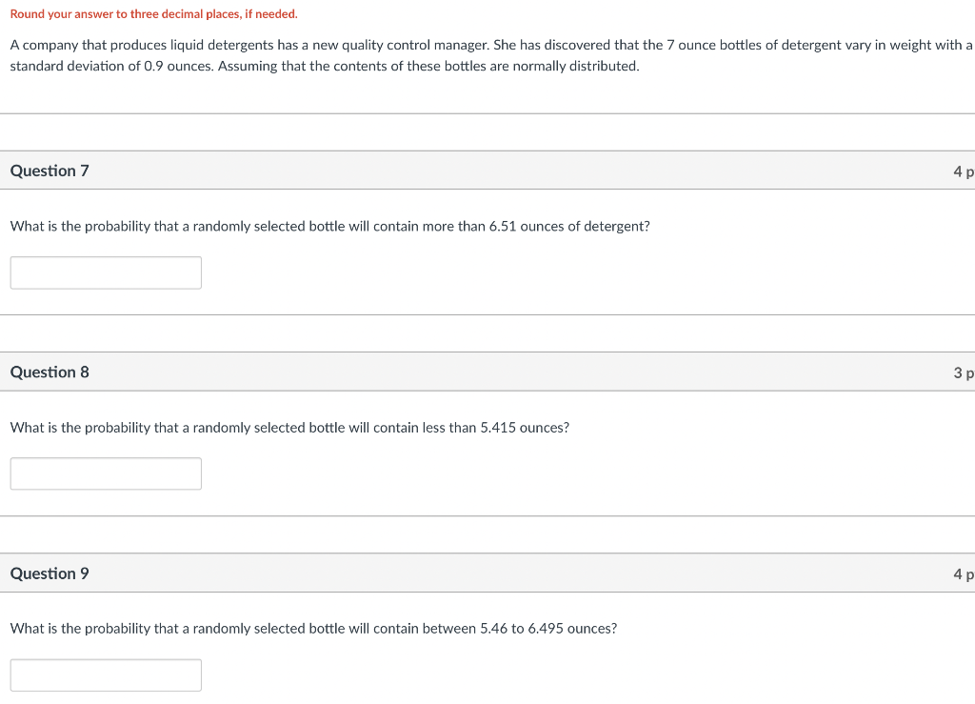
Task: Click the red rounding instructions text
Action: [x=152, y=14]
